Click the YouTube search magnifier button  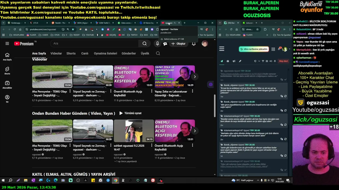coord(144,44)
